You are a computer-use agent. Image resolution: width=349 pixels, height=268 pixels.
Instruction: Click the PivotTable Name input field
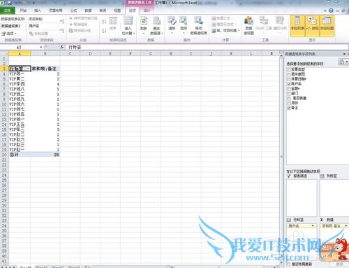coord(13,26)
